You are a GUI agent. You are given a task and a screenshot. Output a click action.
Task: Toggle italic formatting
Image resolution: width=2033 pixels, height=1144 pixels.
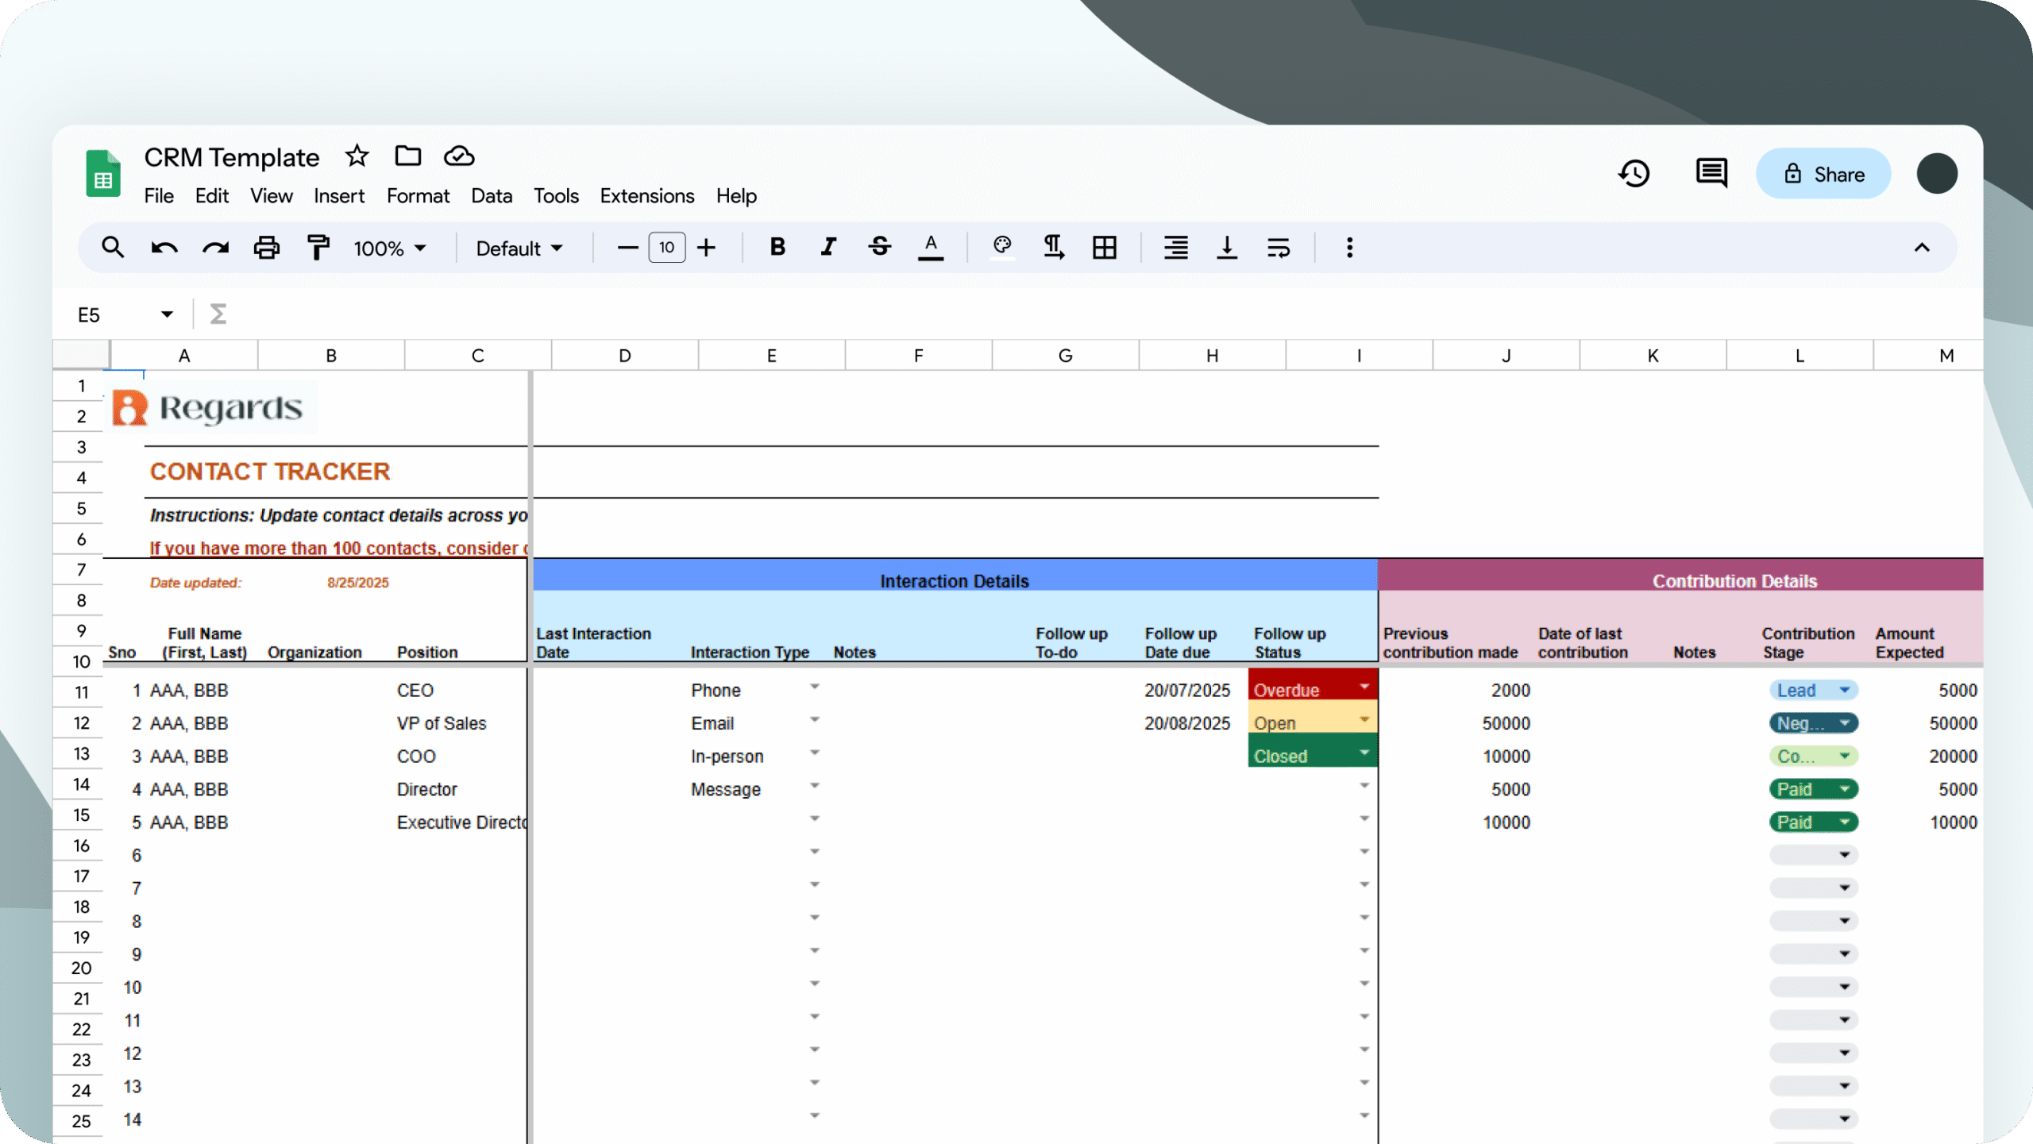828,248
